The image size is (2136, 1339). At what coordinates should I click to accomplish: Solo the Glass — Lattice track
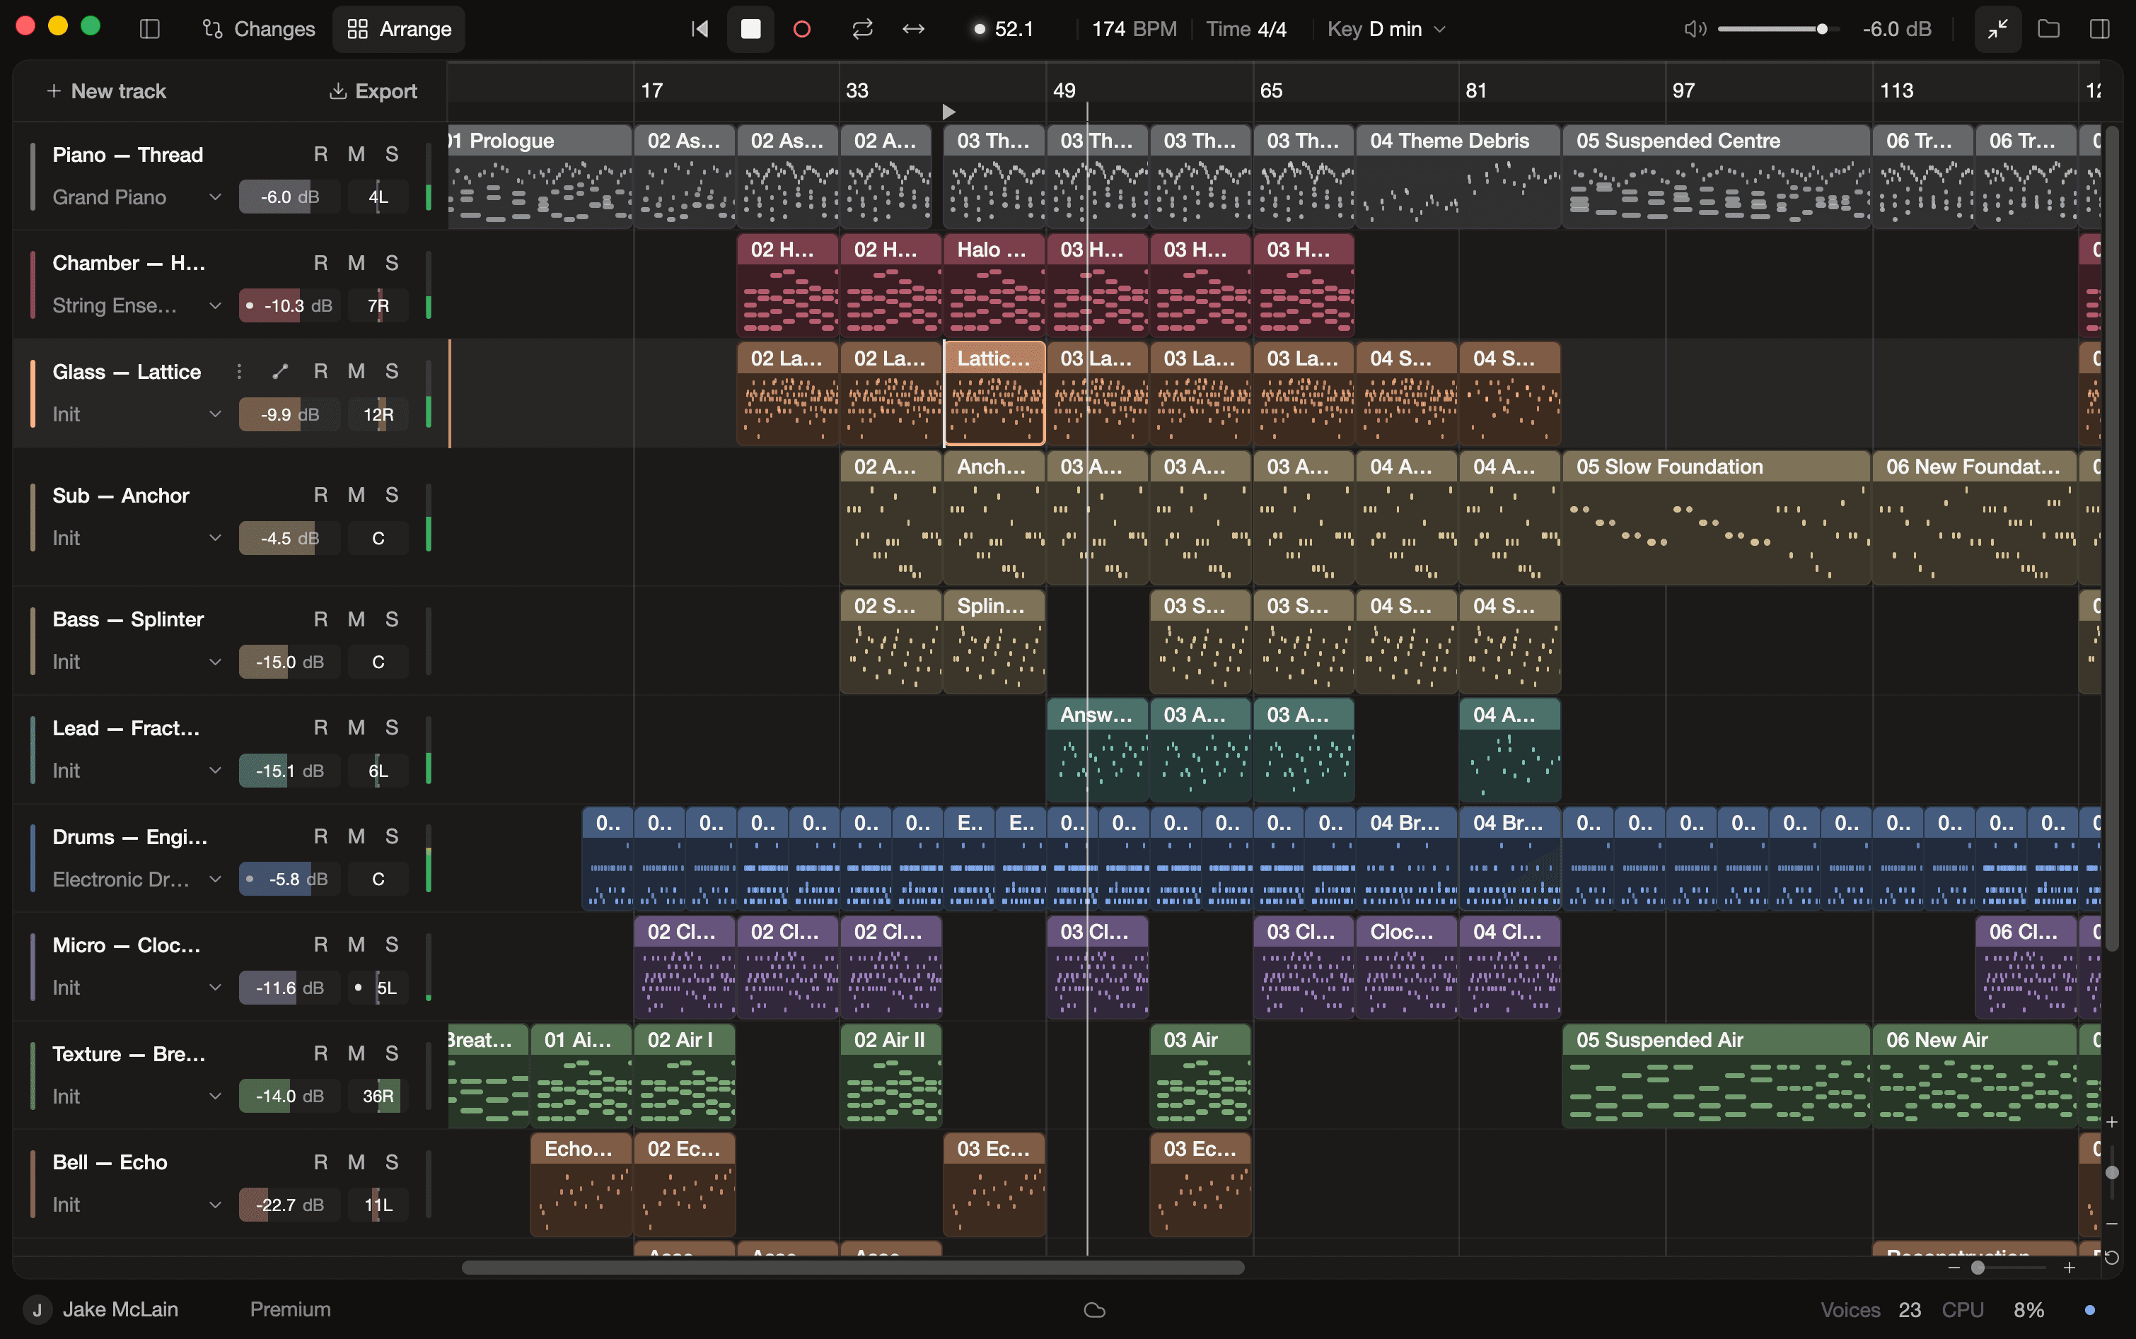coord(392,371)
